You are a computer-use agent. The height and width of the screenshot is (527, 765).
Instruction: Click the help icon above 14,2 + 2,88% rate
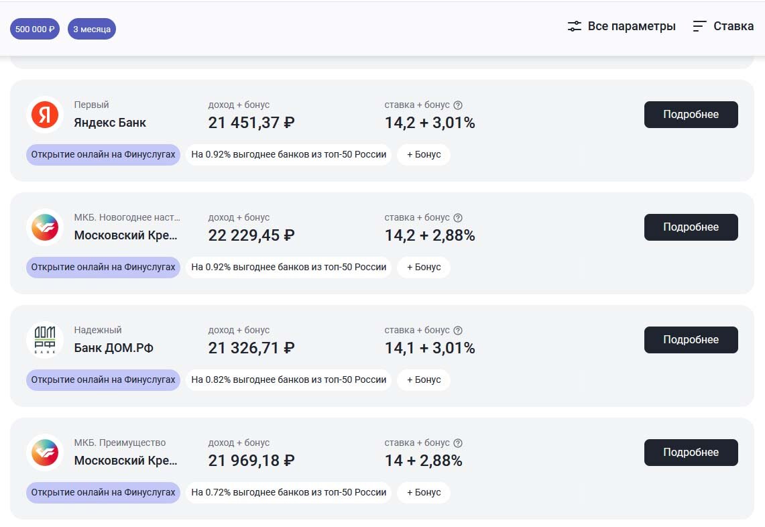tap(458, 218)
